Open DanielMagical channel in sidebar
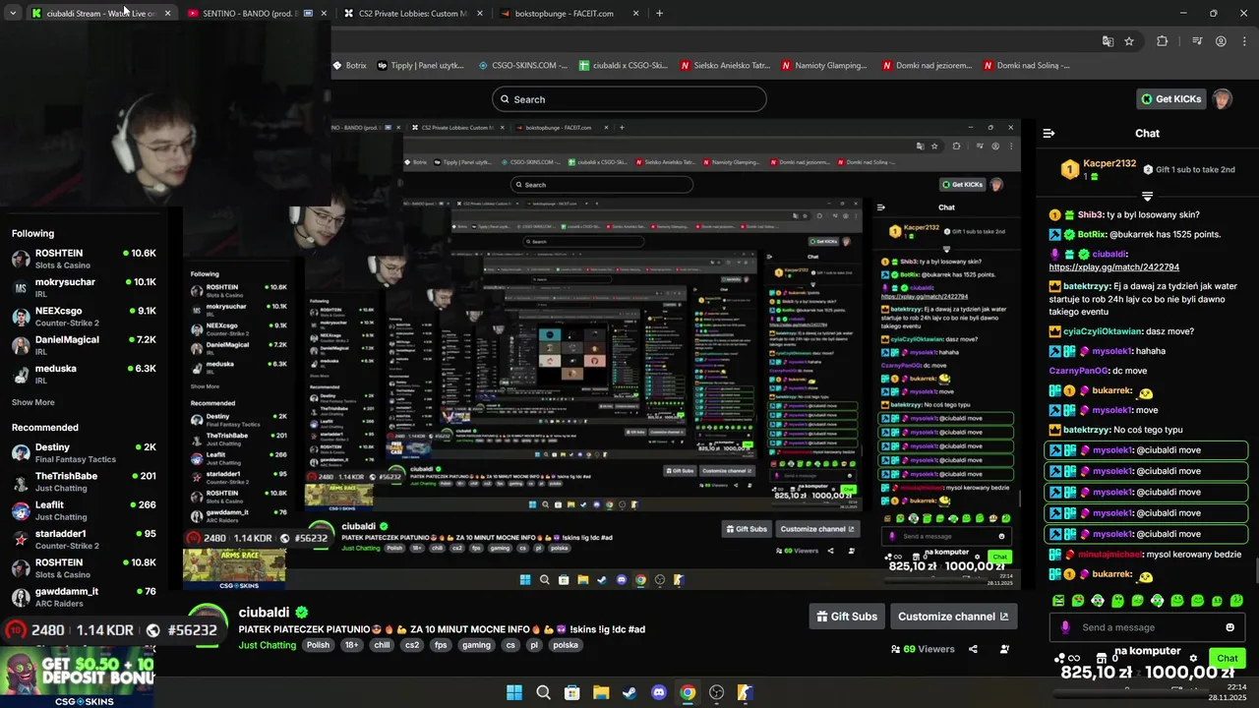This screenshot has height=708, width=1259. coord(84,345)
